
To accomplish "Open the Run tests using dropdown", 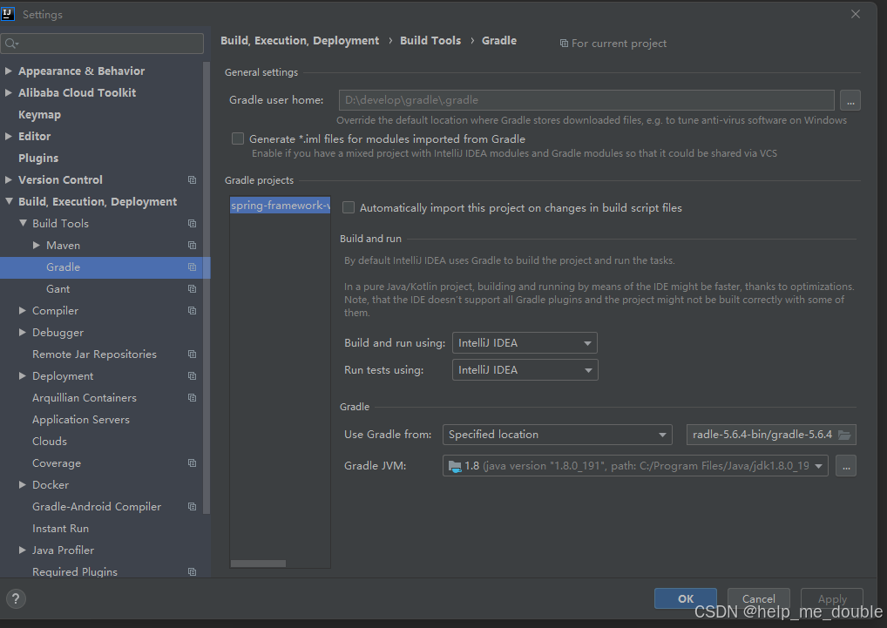I will click(525, 370).
